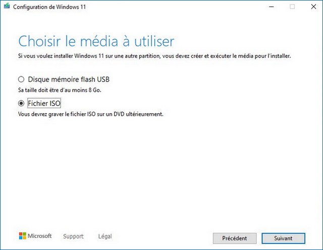Open the Légal link
The width and height of the screenshot is (323, 250).
click(105, 236)
